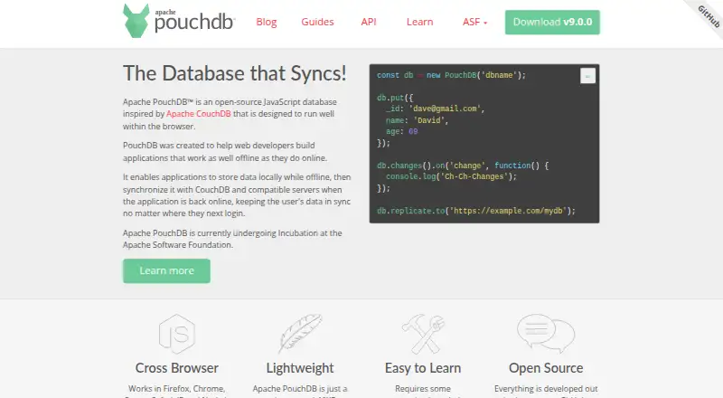
Task: Open the API navigation link
Action: pos(369,22)
